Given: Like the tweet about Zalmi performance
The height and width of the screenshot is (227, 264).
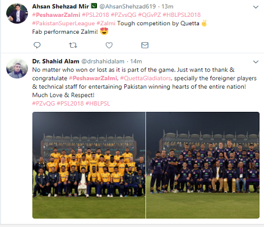Looking at the screenshot, I should (109, 45).
